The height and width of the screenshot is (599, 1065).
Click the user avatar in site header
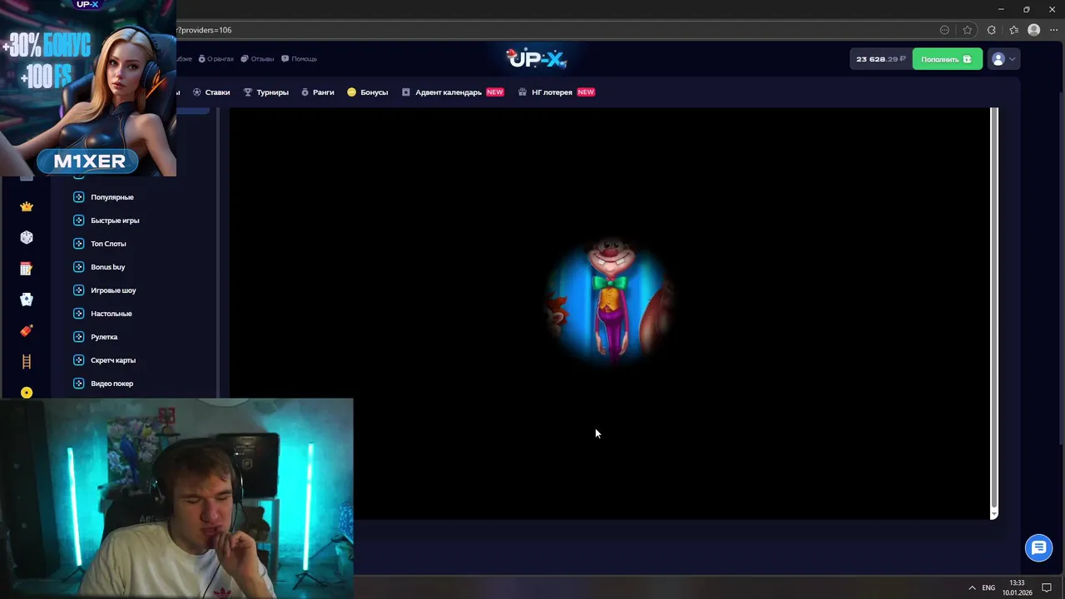(998, 59)
